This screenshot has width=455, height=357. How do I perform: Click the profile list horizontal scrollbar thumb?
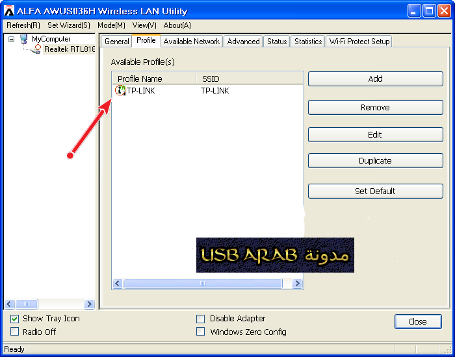[203, 283]
